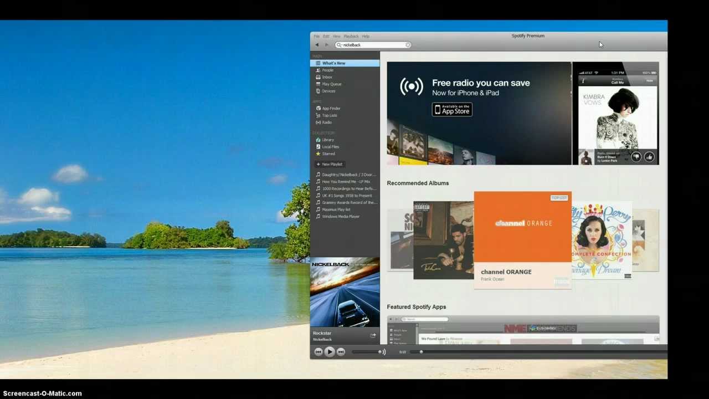Share the current track icon

(373, 336)
